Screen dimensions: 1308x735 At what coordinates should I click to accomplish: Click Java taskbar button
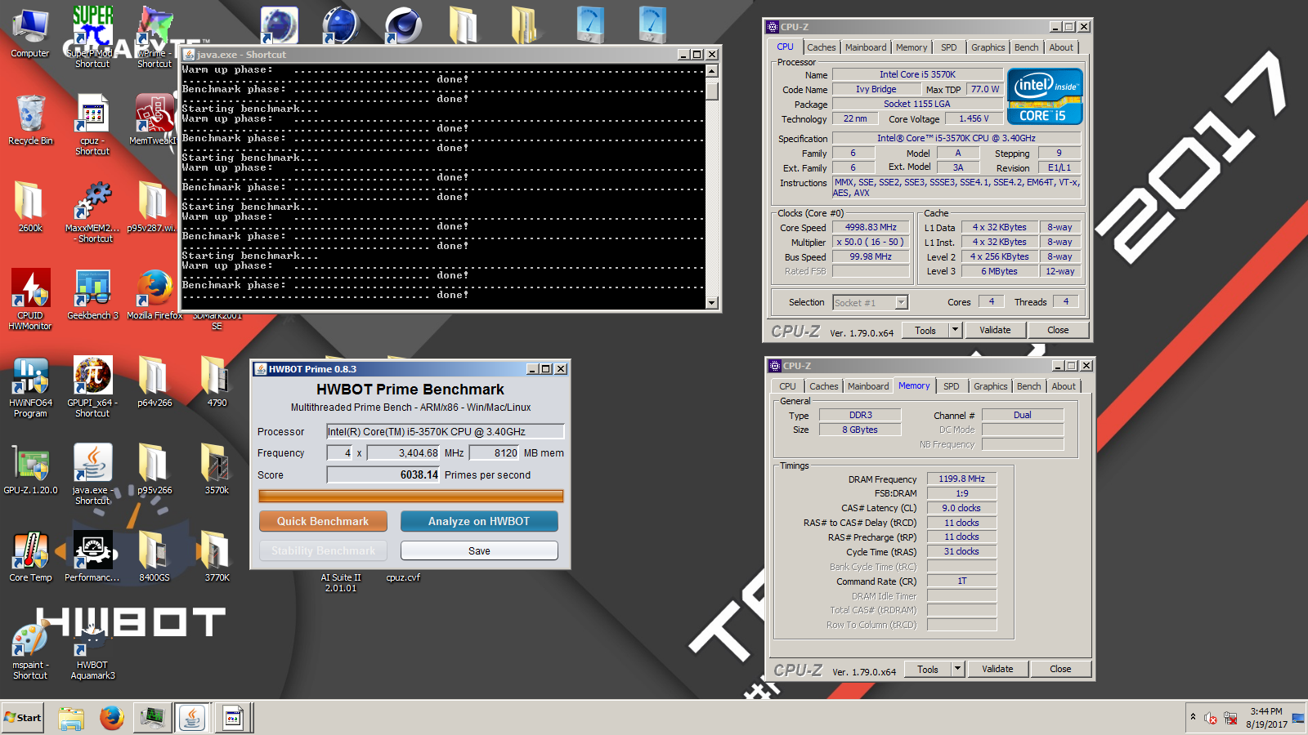coord(192,718)
